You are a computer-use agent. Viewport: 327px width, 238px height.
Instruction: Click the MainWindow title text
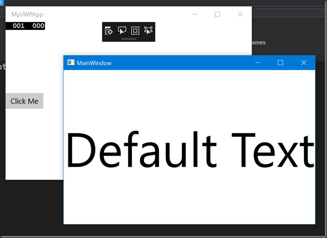click(x=94, y=63)
